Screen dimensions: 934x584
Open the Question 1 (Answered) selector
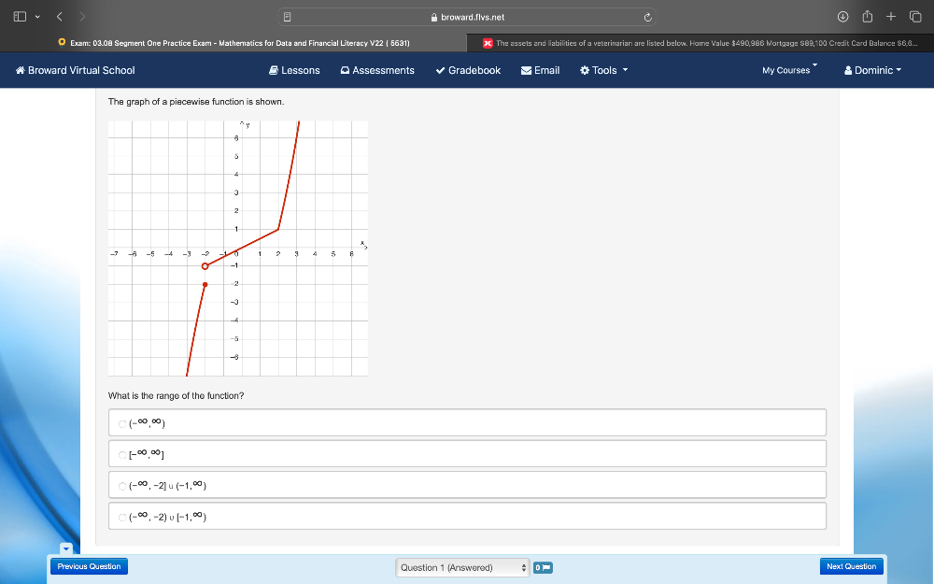[x=462, y=568]
